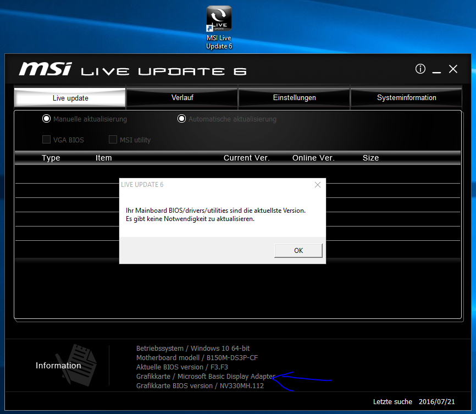The width and height of the screenshot is (476, 414).
Task: Open the Einstellungen tab
Action: (x=294, y=97)
